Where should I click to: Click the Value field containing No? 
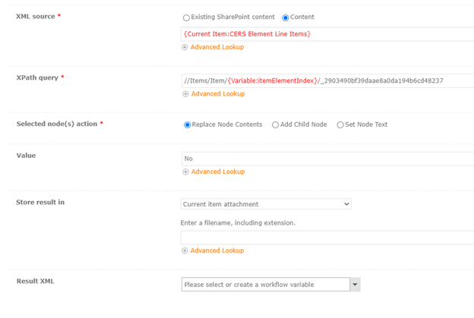pos(327,159)
